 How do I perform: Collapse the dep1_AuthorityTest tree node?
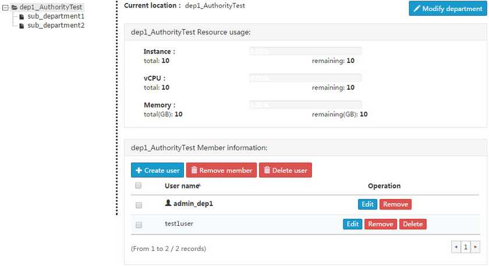click(x=5, y=7)
